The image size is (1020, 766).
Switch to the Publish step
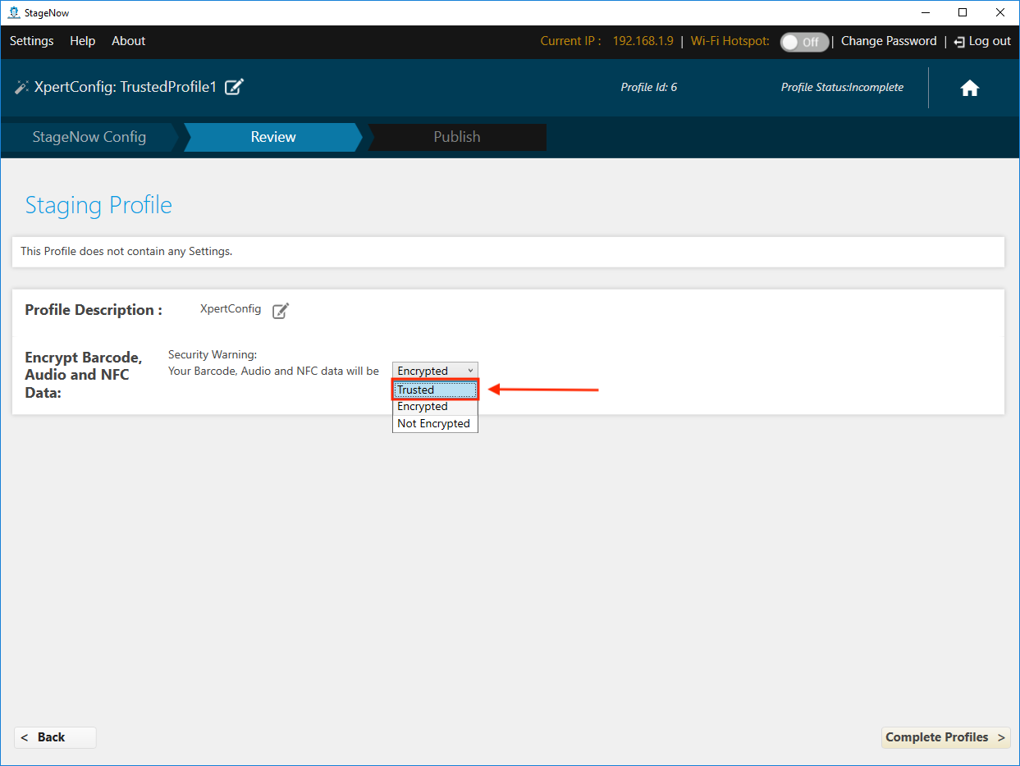click(x=456, y=137)
